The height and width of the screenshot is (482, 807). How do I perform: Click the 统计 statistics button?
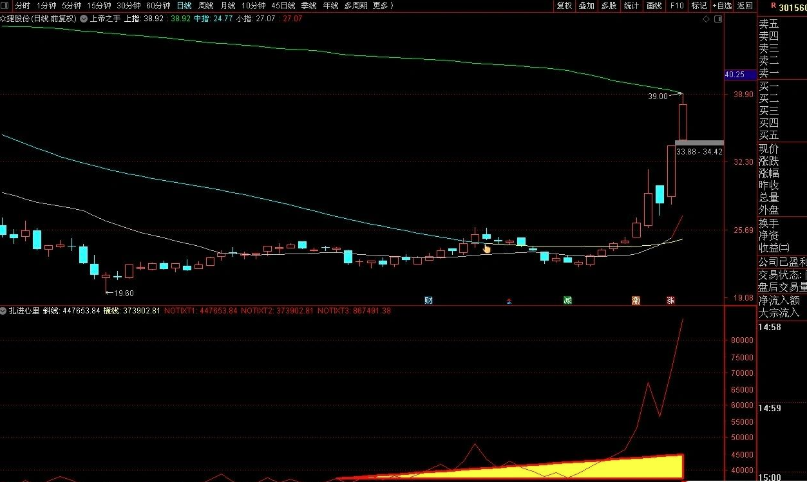[x=632, y=5]
